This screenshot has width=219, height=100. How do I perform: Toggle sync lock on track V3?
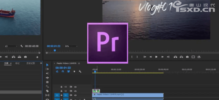[x=71, y=87]
